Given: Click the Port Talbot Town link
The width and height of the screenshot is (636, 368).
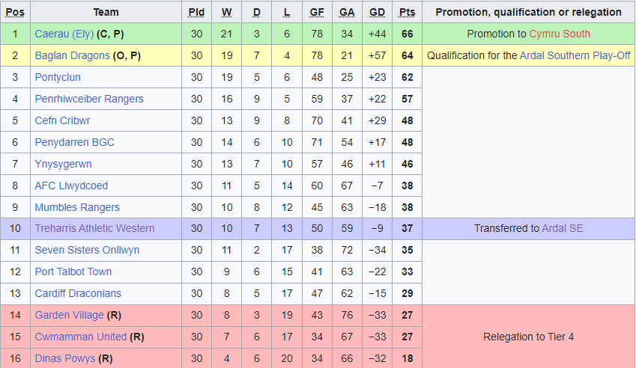Looking at the screenshot, I should [73, 272].
